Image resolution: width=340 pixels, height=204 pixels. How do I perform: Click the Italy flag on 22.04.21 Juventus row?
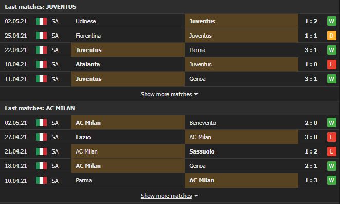[x=42, y=50]
